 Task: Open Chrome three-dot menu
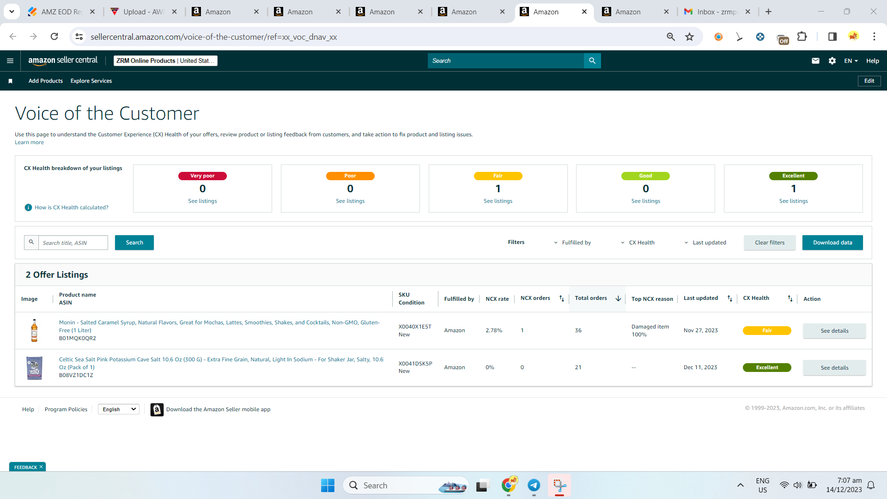874,37
